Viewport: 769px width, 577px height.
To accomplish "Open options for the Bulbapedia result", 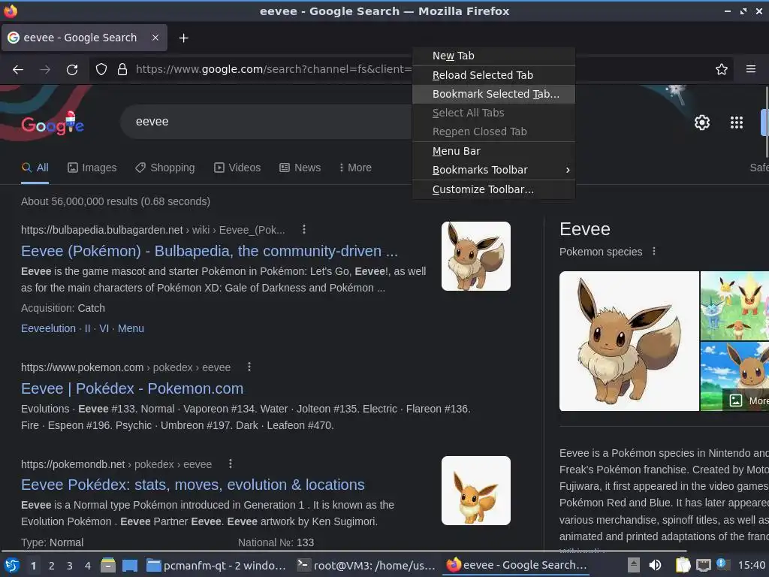I will 304,229.
